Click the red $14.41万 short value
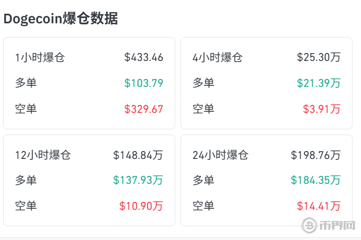 pos(319,206)
